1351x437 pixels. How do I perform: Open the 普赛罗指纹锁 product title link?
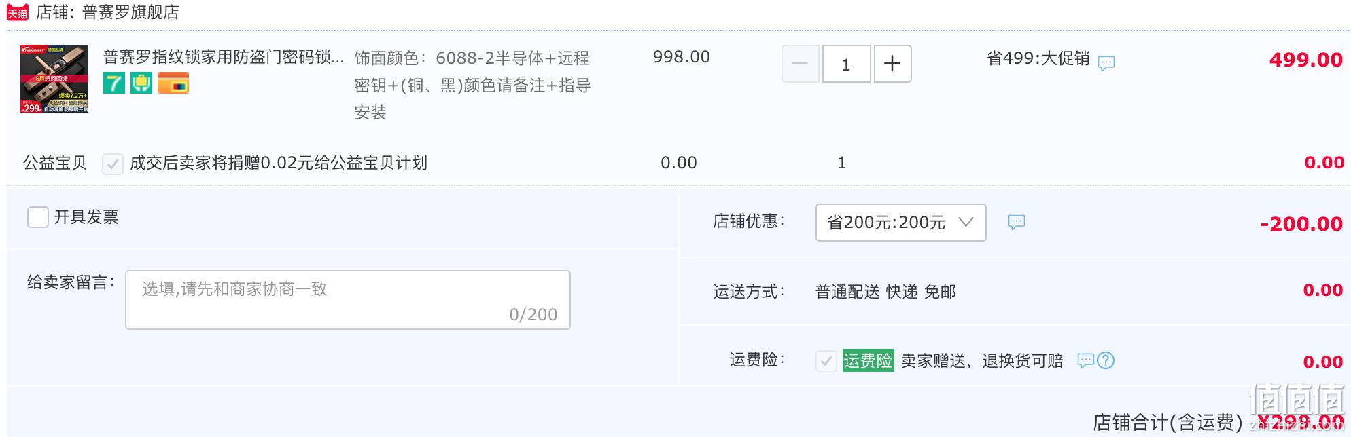click(x=224, y=57)
